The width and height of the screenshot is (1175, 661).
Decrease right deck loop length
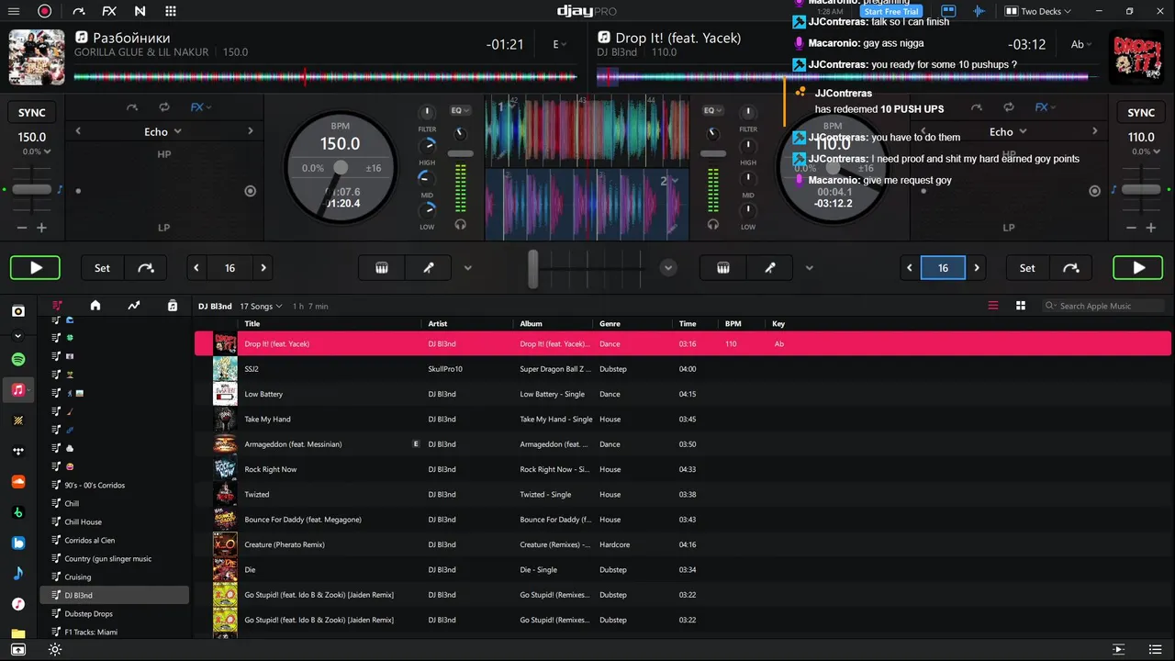point(910,268)
